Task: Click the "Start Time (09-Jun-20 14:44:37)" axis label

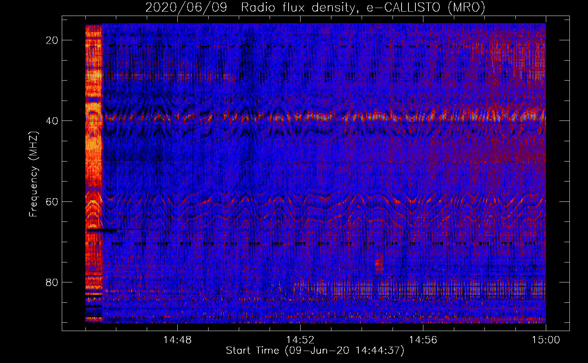Action: tap(315, 351)
